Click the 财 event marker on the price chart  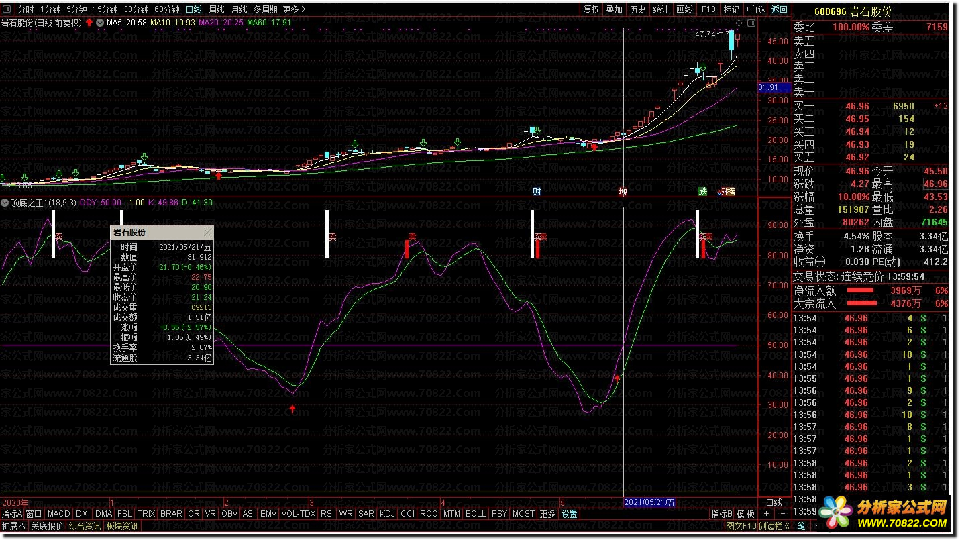[537, 191]
